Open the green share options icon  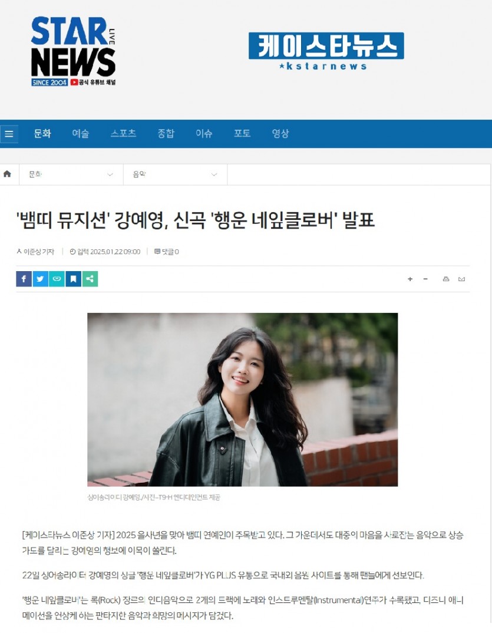point(90,279)
